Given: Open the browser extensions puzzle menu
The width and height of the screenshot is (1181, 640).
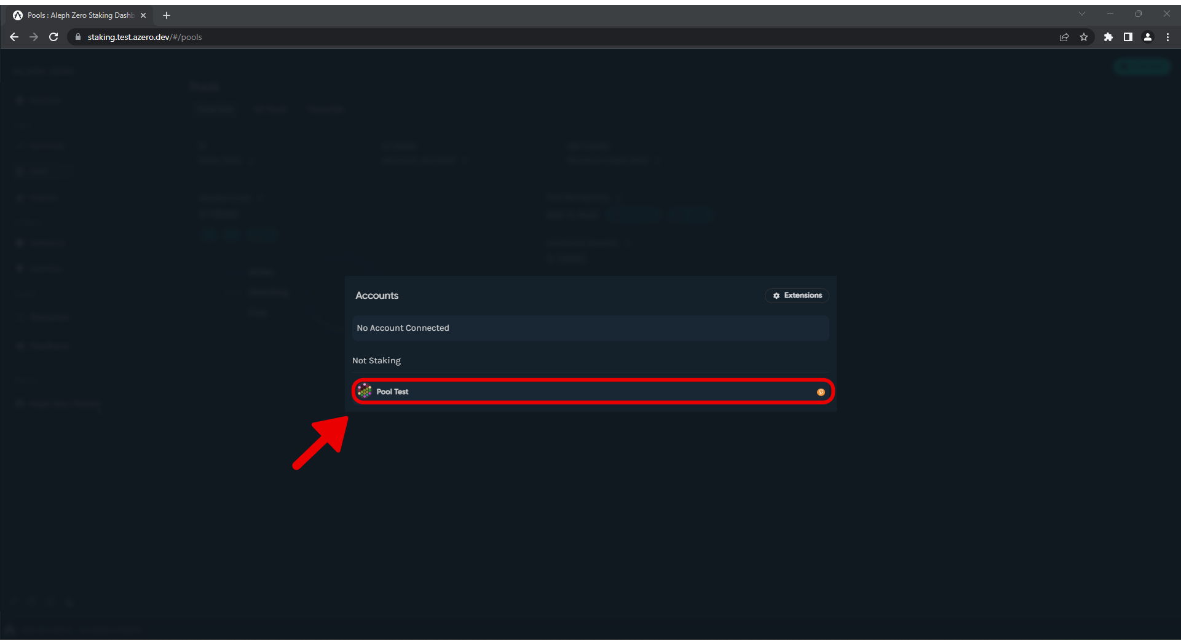Looking at the screenshot, I should coord(1108,37).
